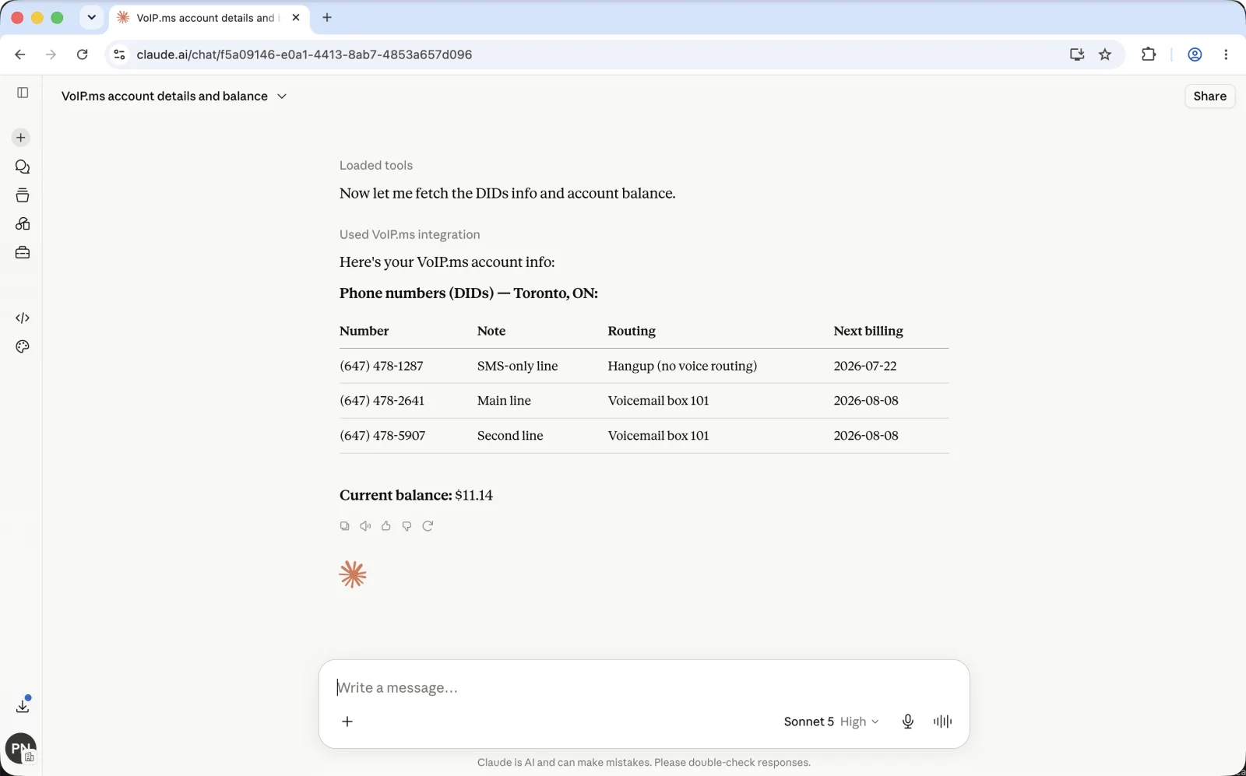The width and height of the screenshot is (1246, 776).
Task: Retry the response with regenerate icon
Action: (x=428, y=526)
